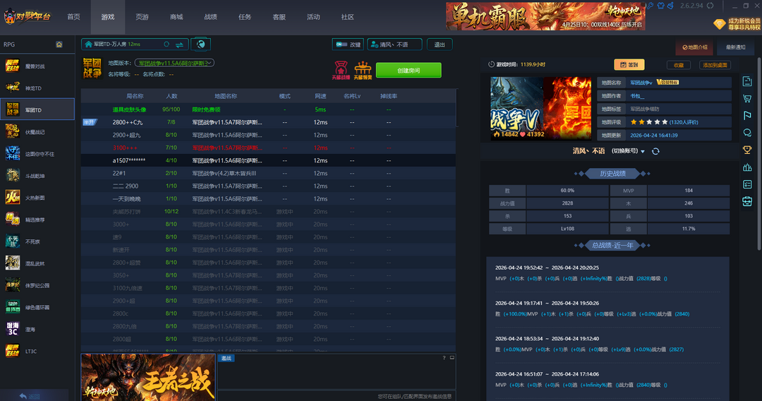
Task: Open the globe icon button
Action: (200, 44)
